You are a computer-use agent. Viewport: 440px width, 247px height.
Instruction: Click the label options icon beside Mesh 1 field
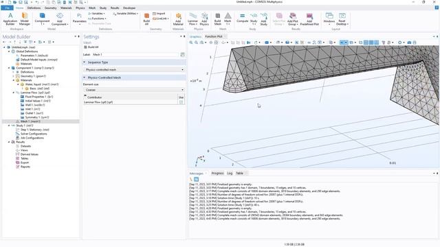click(182, 55)
